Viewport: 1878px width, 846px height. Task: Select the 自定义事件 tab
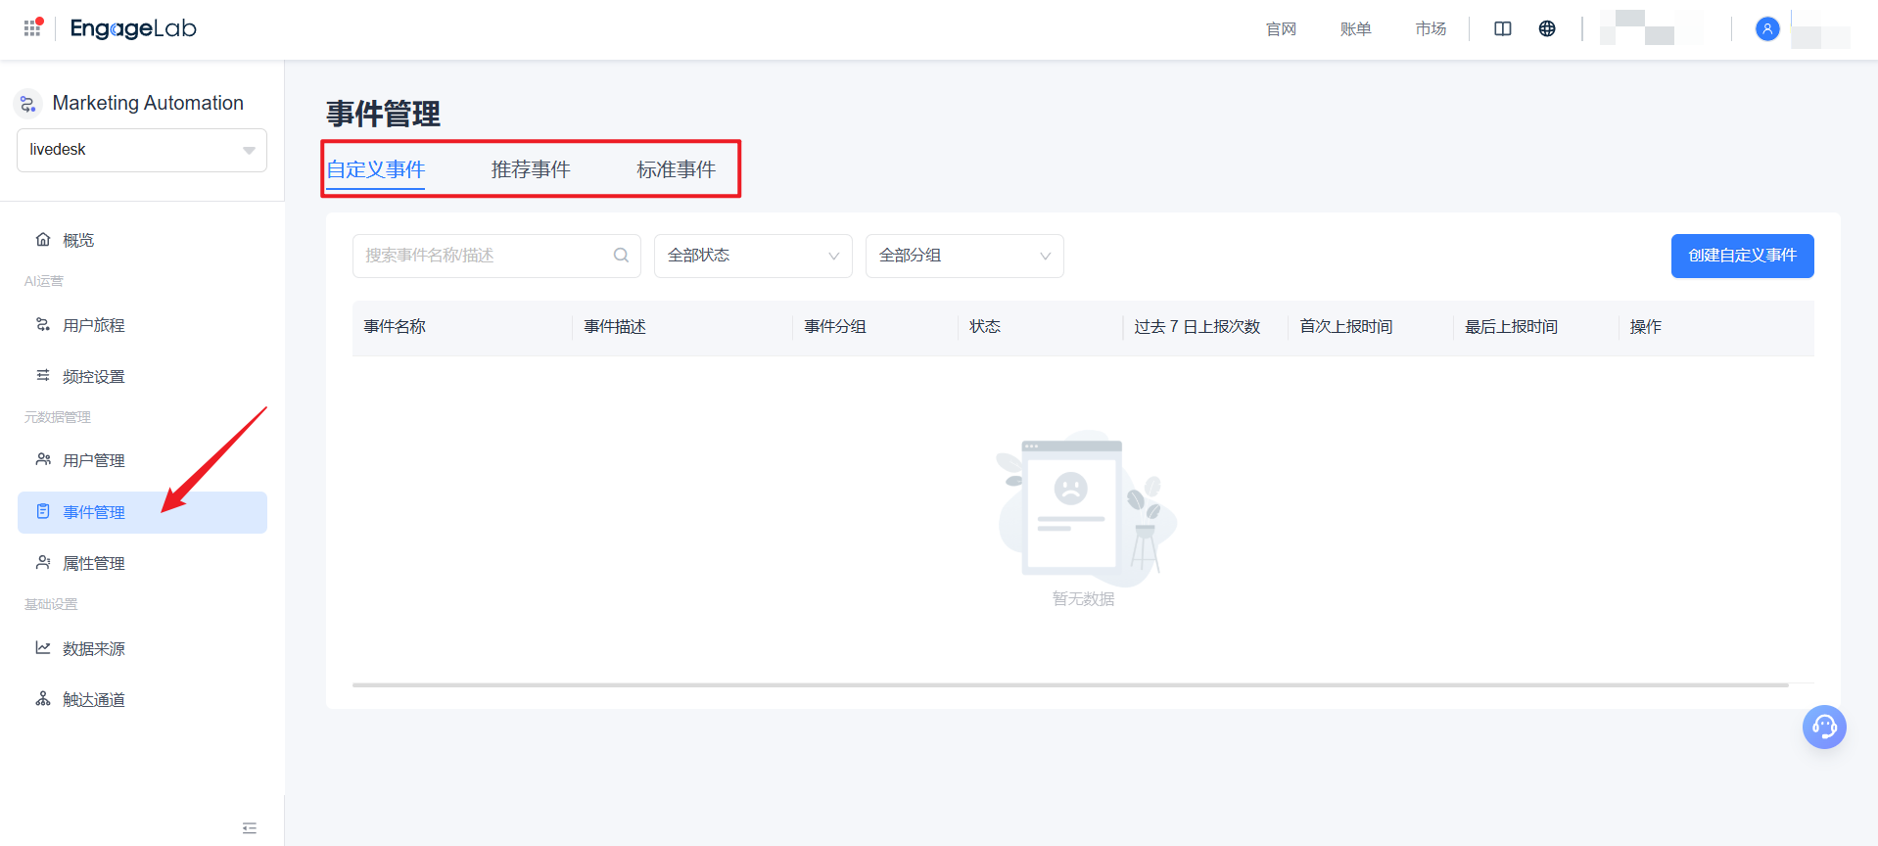pyautogui.click(x=375, y=170)
